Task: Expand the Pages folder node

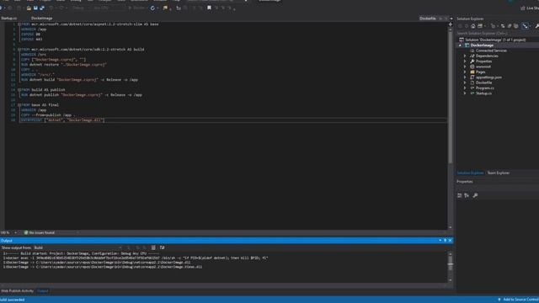Action: tap(465, 72)
